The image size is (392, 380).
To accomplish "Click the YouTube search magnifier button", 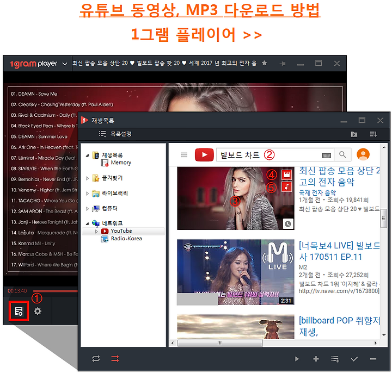I will click(x=342, y=155).
